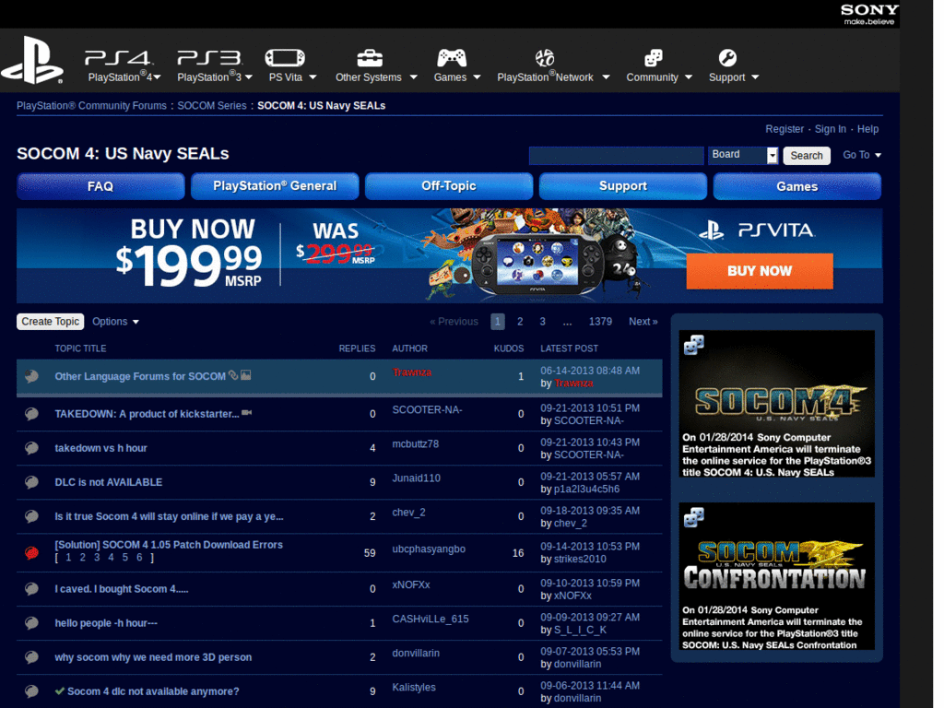The width and height of the screenshot is (944, 708).
Task: Open the blue Support forum tab
Action: tap(622, 186)
